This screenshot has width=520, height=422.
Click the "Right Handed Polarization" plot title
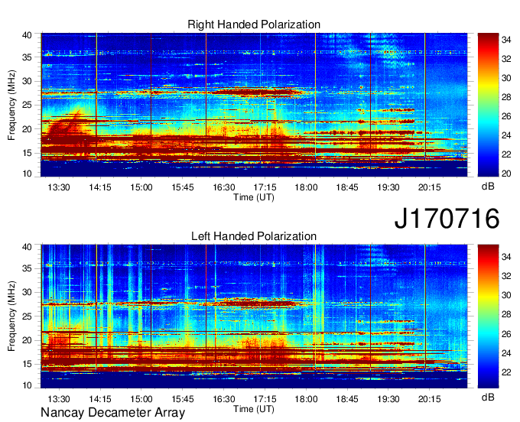(x=254, y=24)
